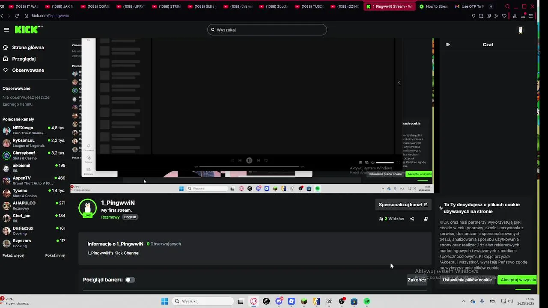Open the Opera browser taskbar icon

click(254, 301)
